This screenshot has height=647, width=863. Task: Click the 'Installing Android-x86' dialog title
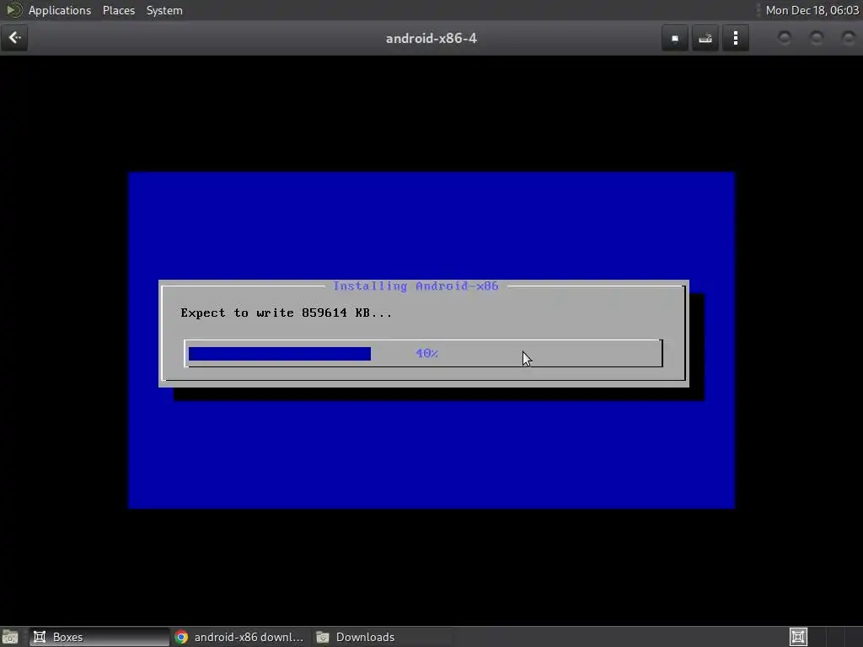415,286
